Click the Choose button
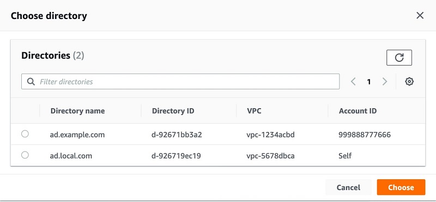This screenshot has width=436, height=202. [x=401, y=187]
